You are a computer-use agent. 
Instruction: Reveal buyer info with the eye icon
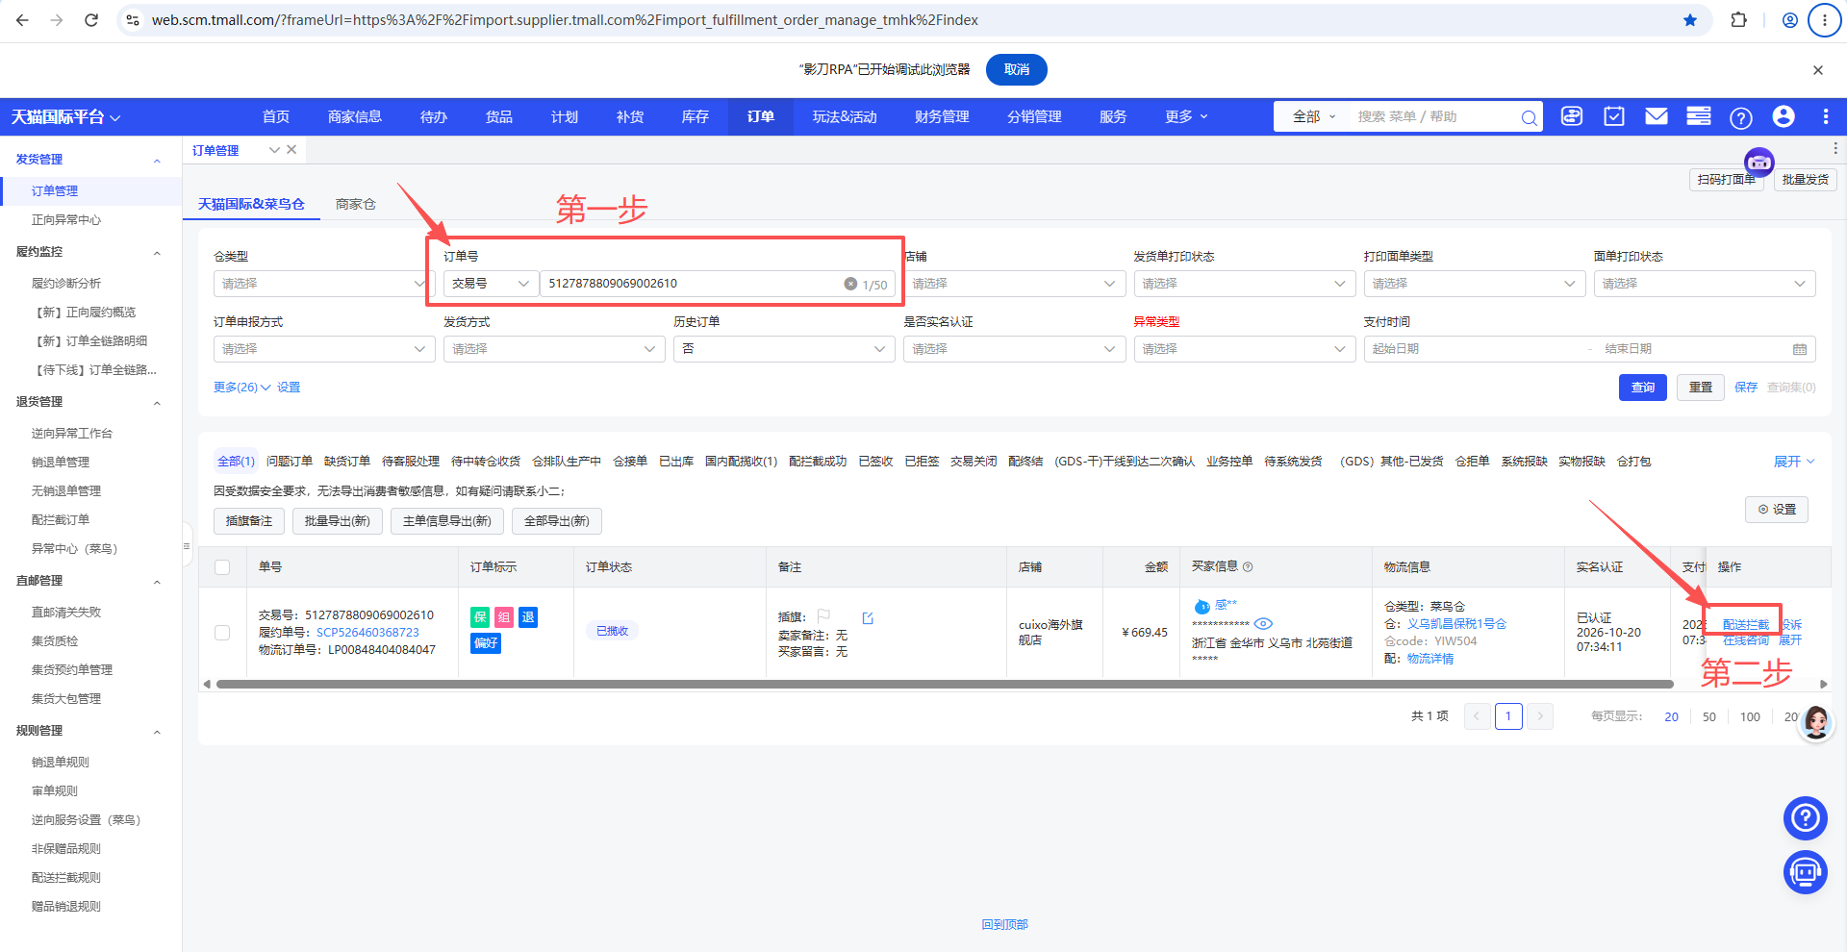coord(1264,624)
